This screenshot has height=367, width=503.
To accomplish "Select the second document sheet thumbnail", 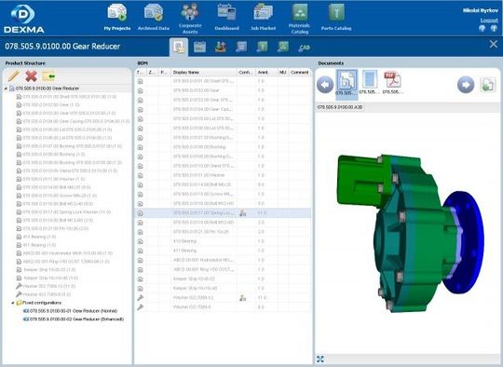I will point(369,83).
